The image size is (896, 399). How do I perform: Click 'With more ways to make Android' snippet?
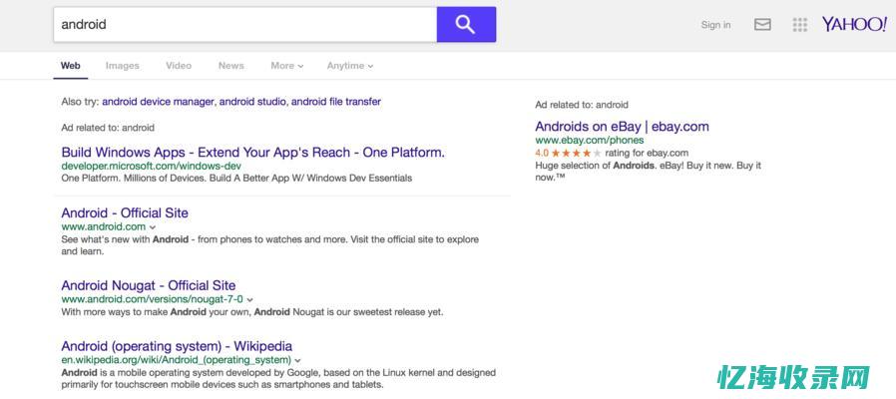252,312
